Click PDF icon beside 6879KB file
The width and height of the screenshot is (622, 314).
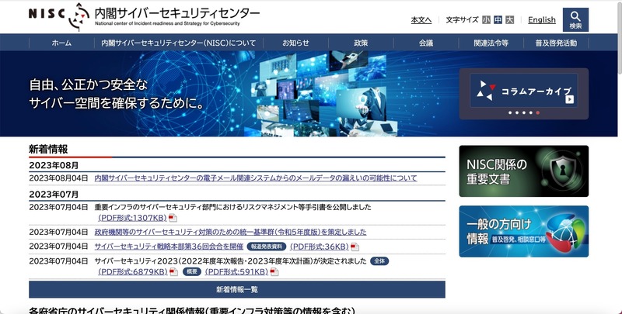[x=173, y=272]
